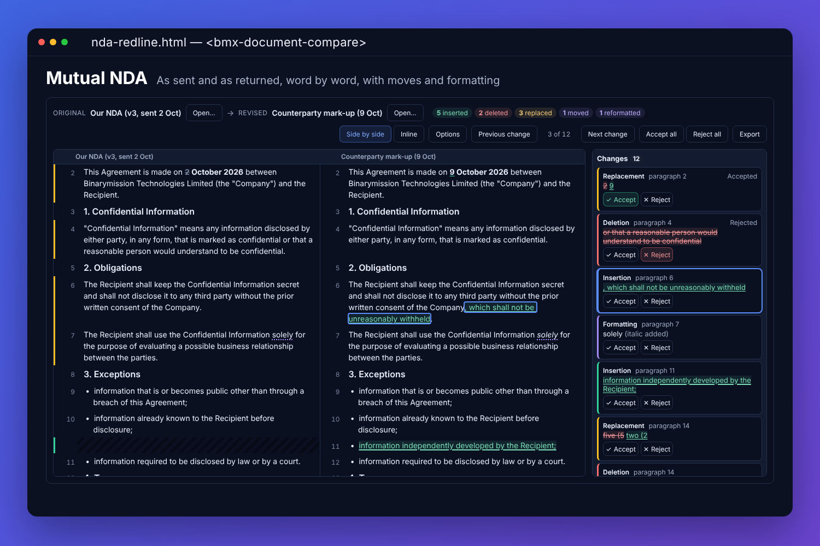This screenshot has height=546, width=820.
Task: Reject the paragraph 2 replacement
Action: pos(657,200)
